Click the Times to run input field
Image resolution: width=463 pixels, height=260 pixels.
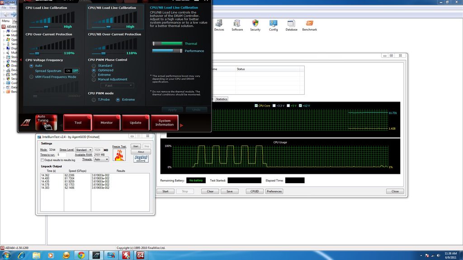61,155
